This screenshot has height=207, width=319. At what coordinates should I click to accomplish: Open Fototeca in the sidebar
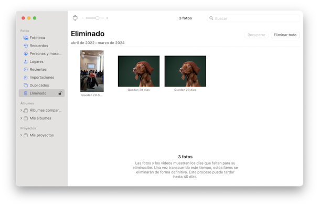tap(41, 38)
